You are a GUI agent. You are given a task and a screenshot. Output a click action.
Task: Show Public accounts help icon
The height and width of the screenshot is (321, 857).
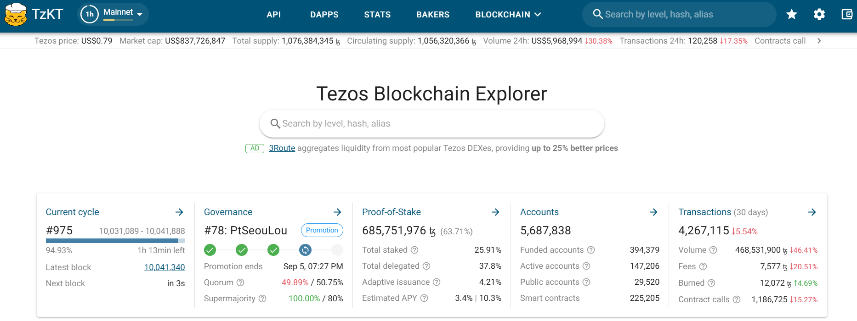[x=586, y=282]
